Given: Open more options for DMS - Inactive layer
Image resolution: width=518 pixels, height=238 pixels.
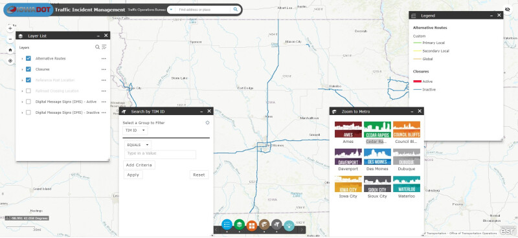Looking at the screenshot, I should click(x=104, y=113).
